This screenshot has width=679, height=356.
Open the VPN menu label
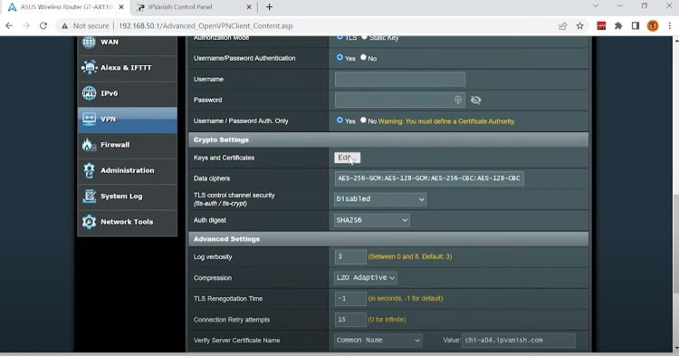point(109,119)
